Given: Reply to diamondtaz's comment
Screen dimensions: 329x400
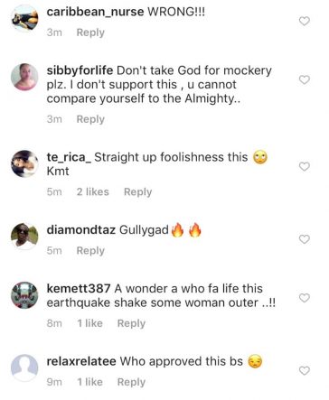Looking at the screenshot, I should tap(90, 250).
